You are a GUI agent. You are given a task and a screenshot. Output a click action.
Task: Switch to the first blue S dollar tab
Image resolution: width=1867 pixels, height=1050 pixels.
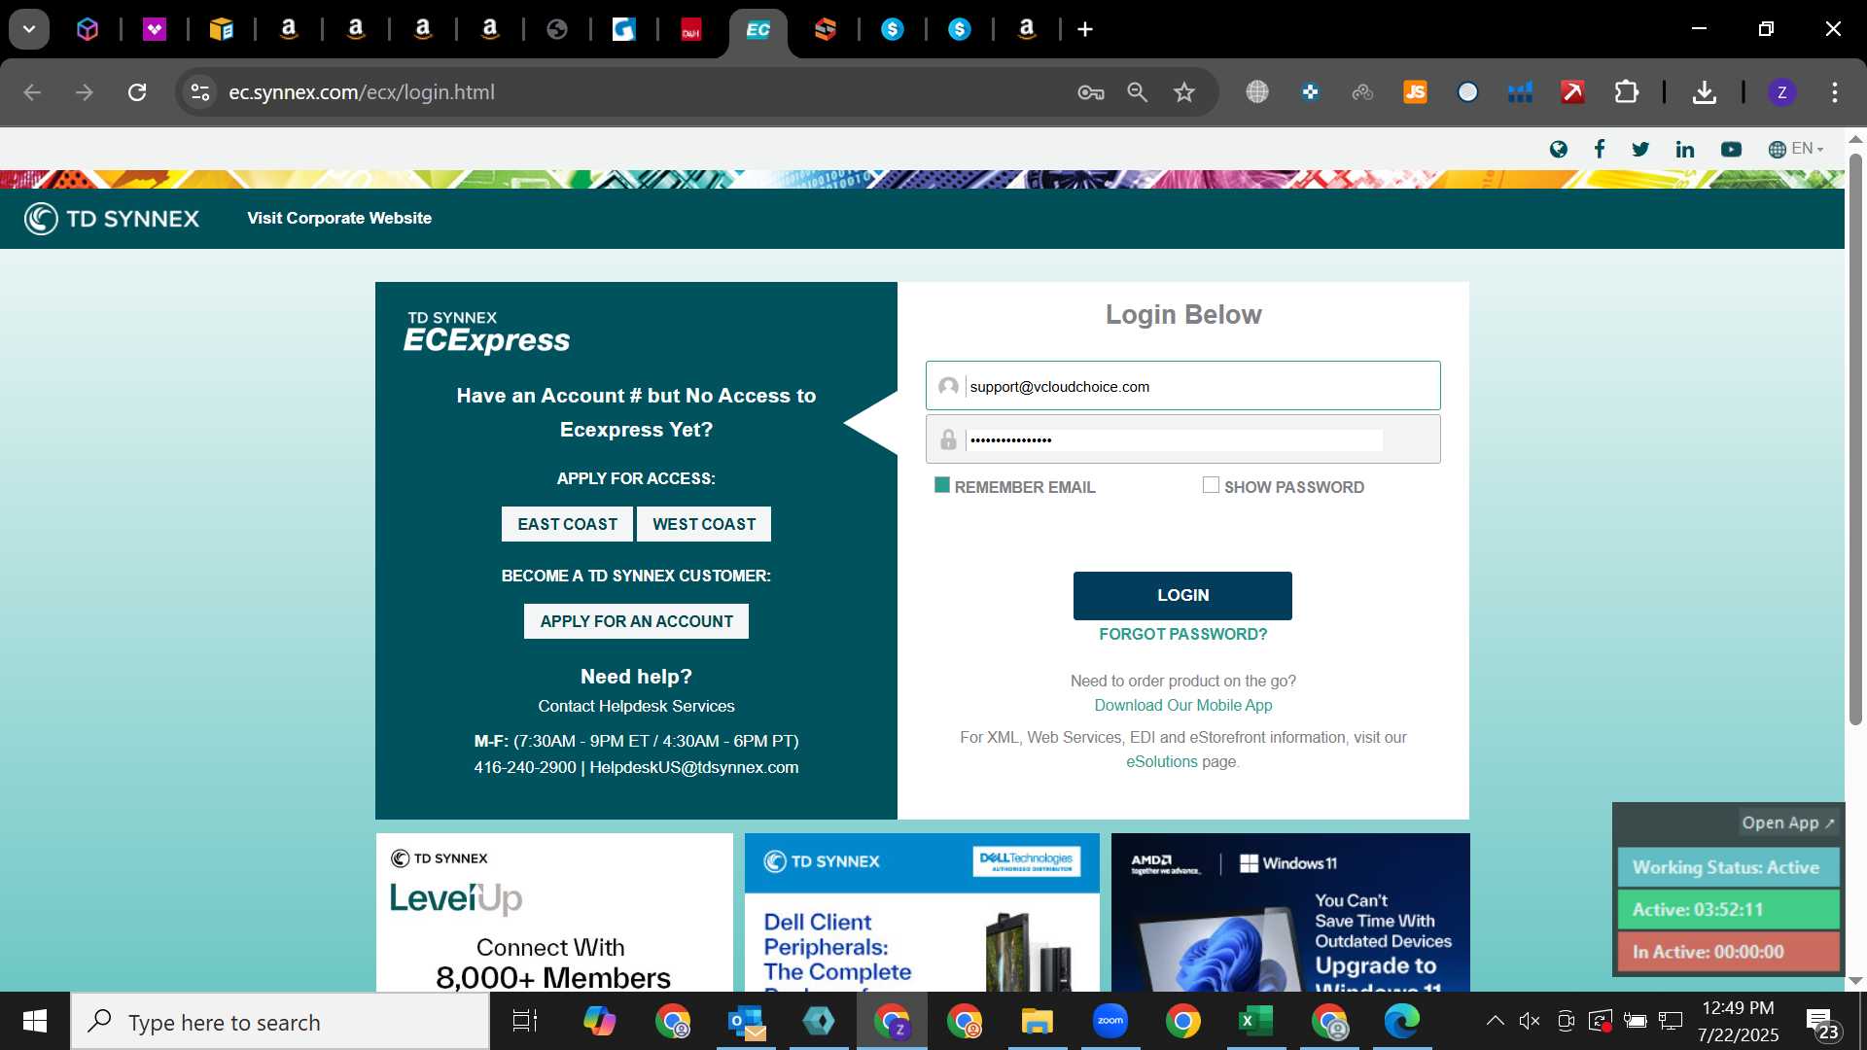[892, 29]
